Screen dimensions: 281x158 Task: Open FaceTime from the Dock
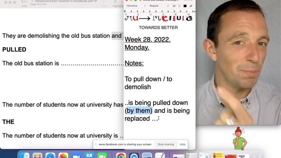[x=102, y=155]
